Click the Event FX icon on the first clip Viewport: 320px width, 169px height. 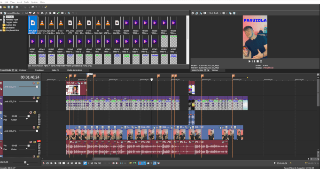coord(82,83)
